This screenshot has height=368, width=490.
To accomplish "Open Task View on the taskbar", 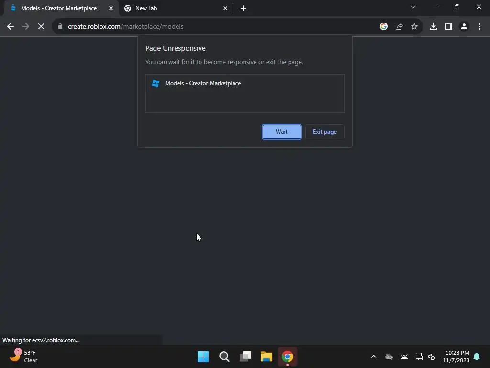I will [245, 356].
